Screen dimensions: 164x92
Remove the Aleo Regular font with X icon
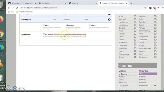(x=109, y=19)
